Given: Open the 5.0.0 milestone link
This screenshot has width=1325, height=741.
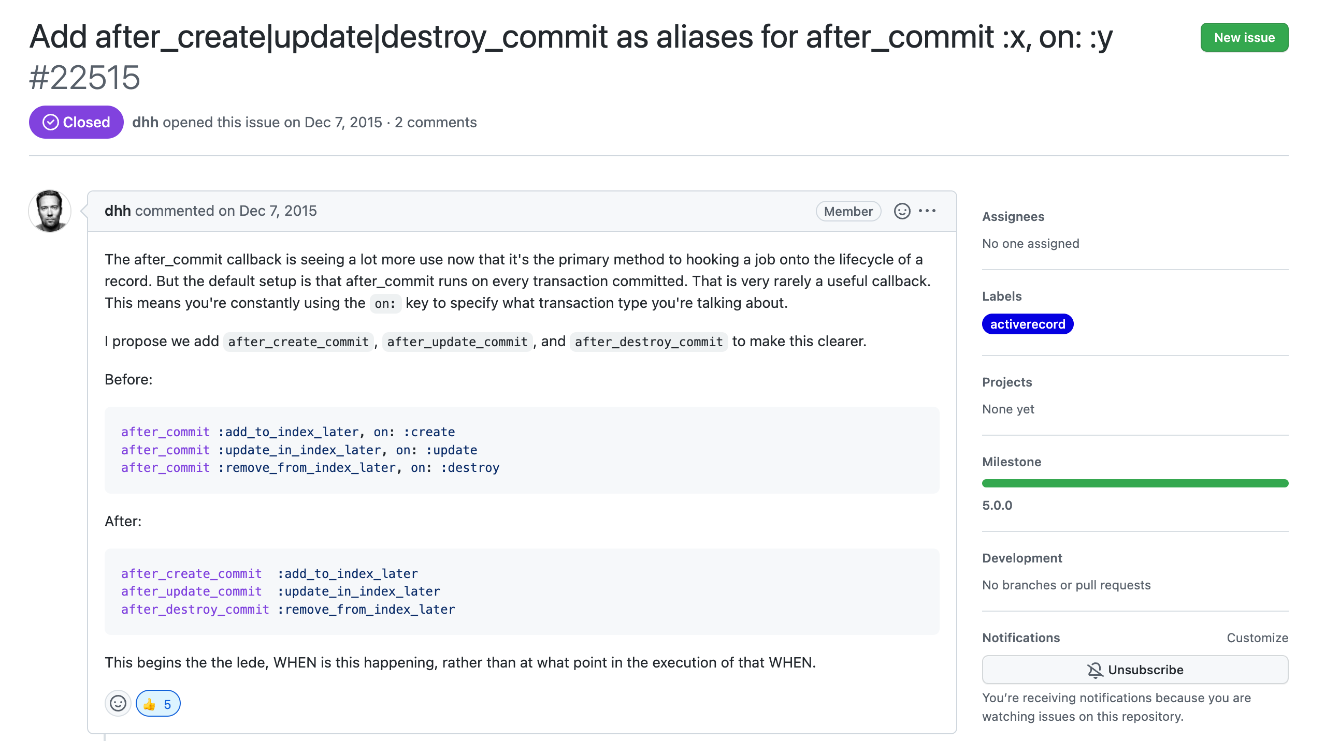Looking at the screenshot, I should click(x=997, y=505).
